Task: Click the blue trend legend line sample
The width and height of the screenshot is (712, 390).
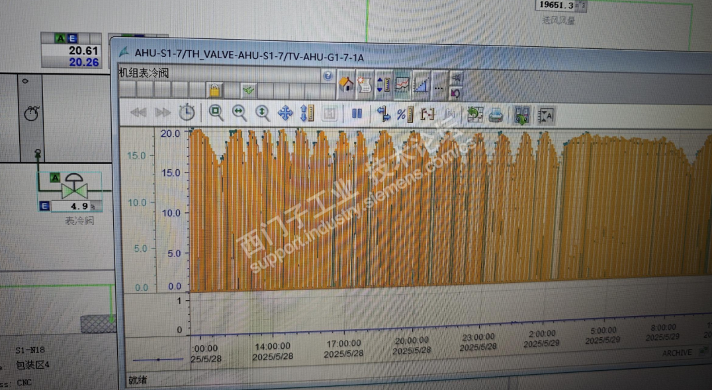Action: click(x=157, y=360)
